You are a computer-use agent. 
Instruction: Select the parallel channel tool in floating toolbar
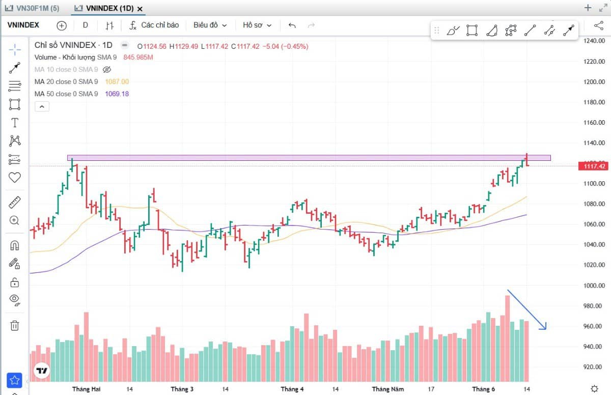coord(549,31)
